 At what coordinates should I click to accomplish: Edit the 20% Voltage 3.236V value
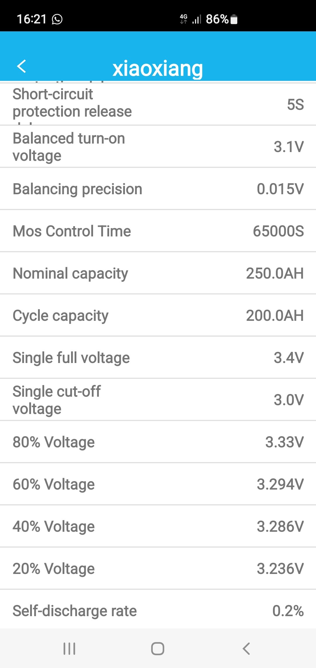click(x=280, y=569)
